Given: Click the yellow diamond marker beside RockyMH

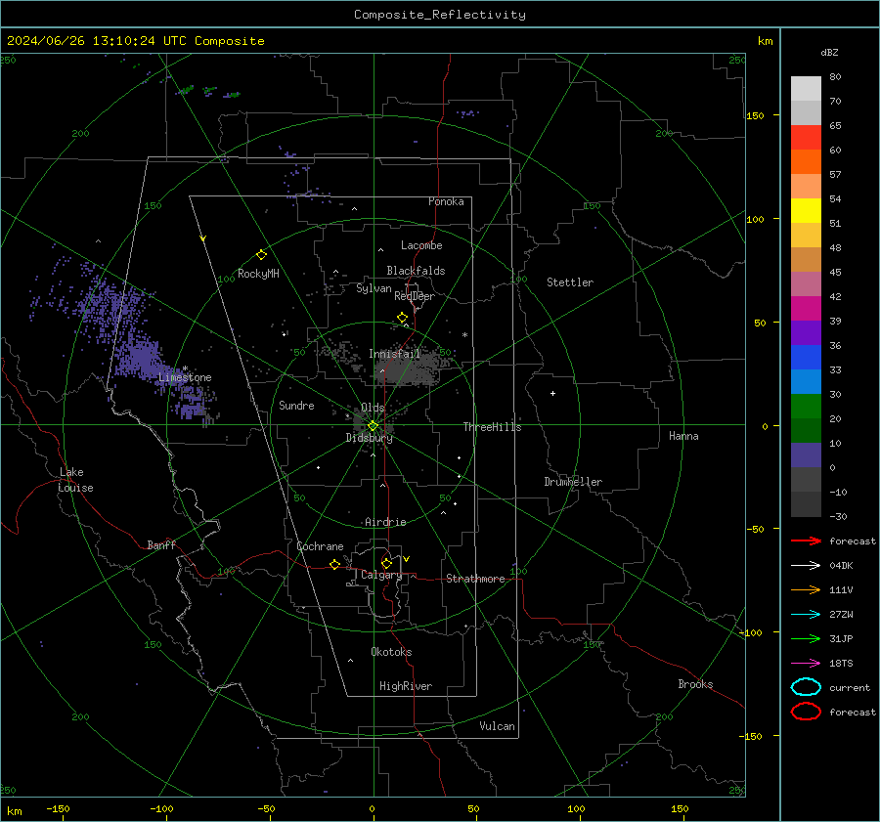Looking at the screenshot, I should pos(261,255).
